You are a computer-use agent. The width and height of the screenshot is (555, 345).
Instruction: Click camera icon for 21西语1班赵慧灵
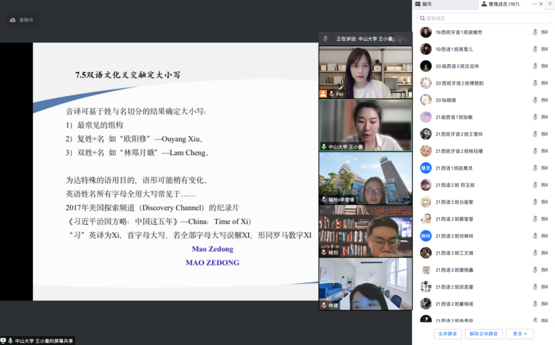[546, 168]
